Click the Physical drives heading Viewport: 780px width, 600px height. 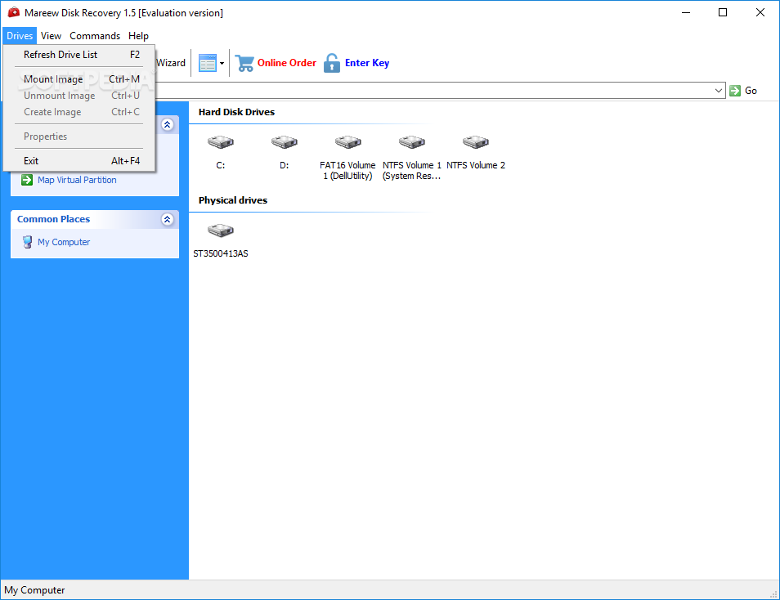(233, 200)
